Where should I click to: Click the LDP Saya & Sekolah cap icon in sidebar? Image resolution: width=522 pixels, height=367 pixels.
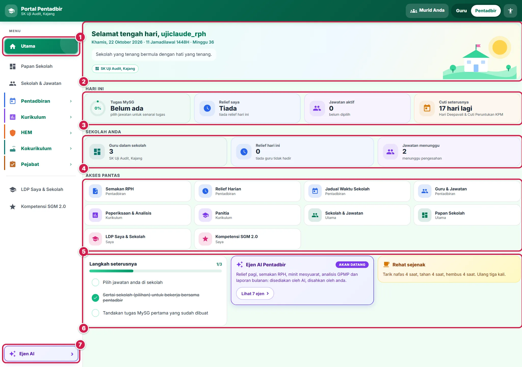coord(13,189)
